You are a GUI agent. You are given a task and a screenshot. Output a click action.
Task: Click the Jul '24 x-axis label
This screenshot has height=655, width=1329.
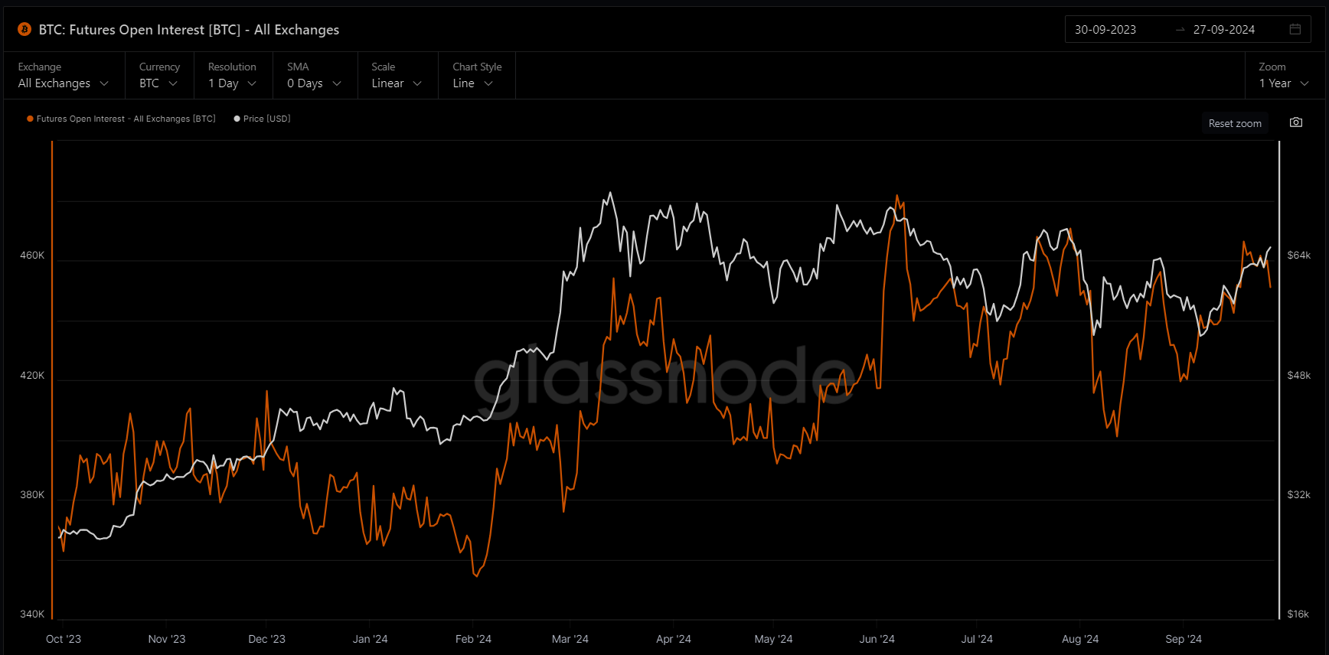[977, 639]
